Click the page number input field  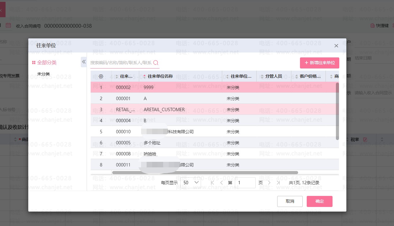click(245, 183)
